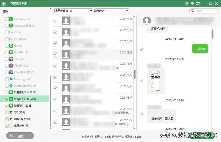The height and width of the screenshot is (142, 221).
Task: Click the app sidebar scrollbar thumb
Action: tap(51, 101)
